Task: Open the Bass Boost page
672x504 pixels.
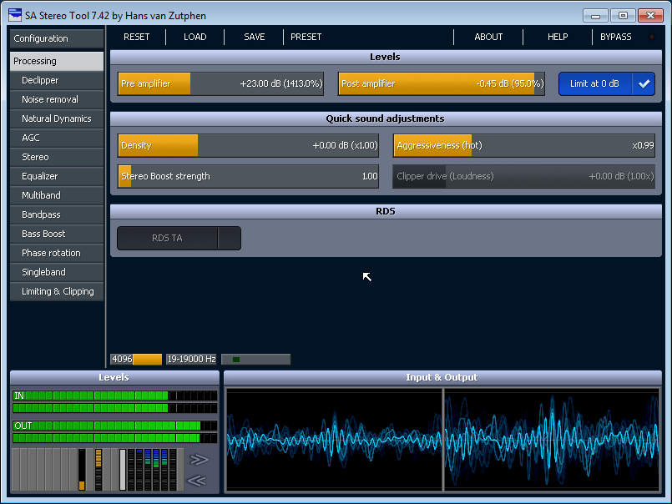Action: point(57,234)
